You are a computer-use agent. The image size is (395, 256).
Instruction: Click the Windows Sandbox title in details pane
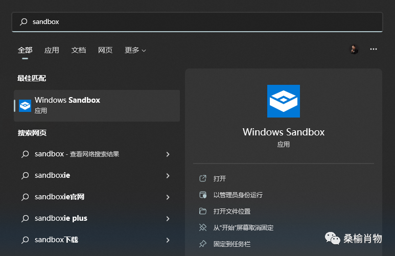point(284,132)
